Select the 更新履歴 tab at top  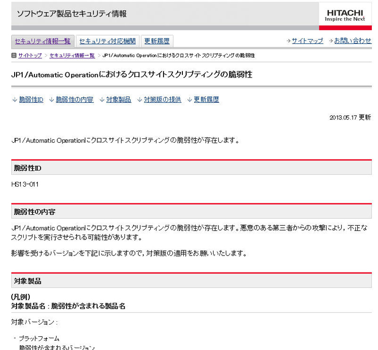[157, 41]
